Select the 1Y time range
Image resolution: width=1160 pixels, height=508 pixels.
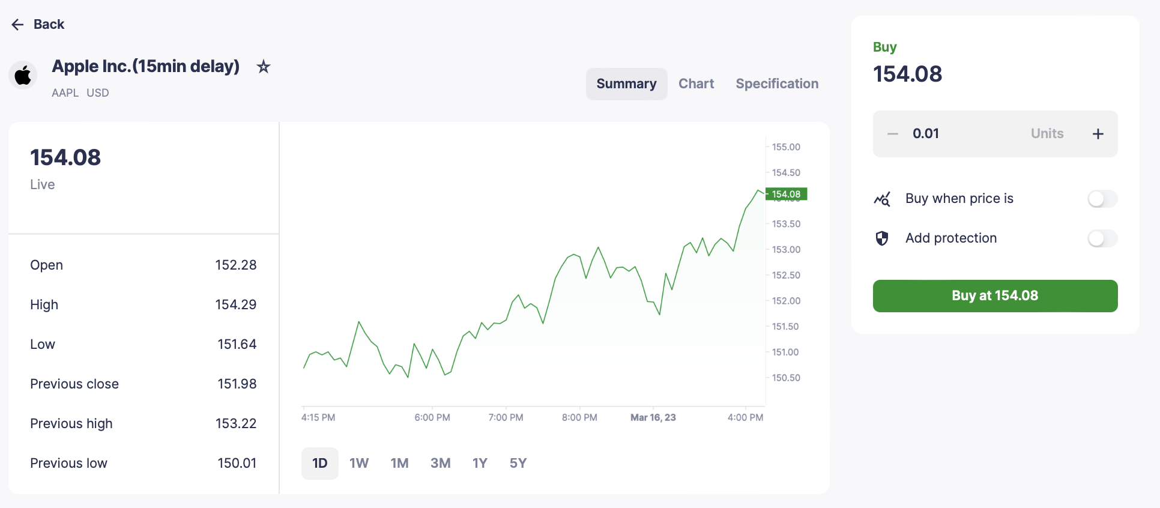tap(480, 464)
